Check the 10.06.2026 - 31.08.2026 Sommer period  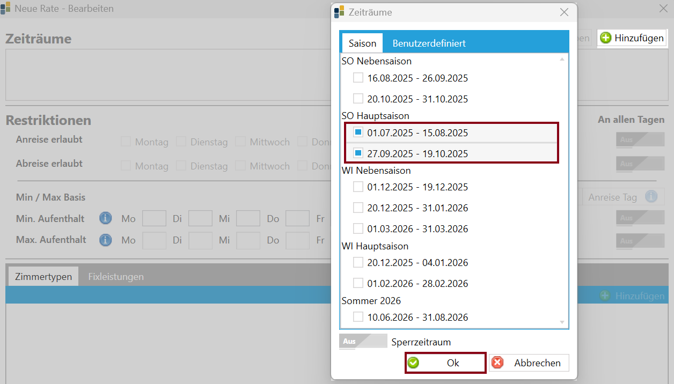tap(358, 317)
